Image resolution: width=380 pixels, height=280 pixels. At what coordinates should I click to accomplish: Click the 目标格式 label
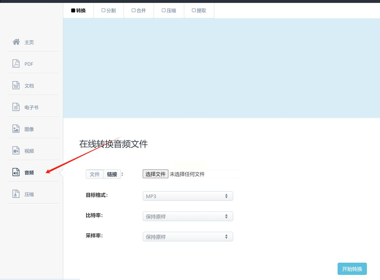click(x=97, y=195)
